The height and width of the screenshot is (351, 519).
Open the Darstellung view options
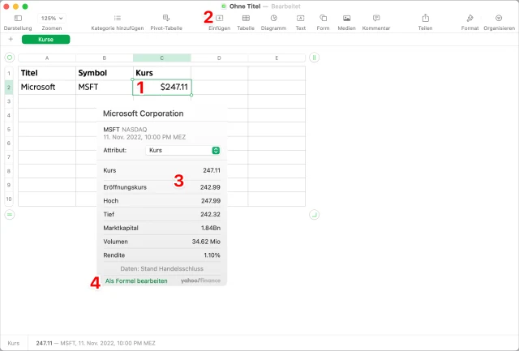[18, 18]
